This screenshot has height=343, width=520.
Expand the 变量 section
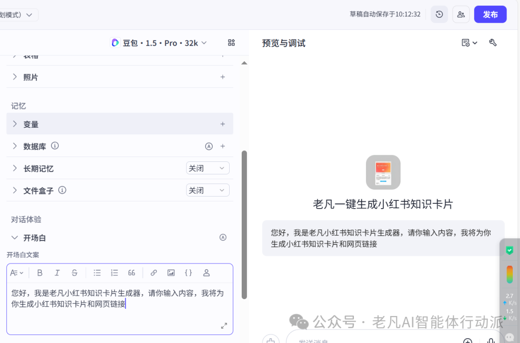pyautogui.click(x=15, y=124)
